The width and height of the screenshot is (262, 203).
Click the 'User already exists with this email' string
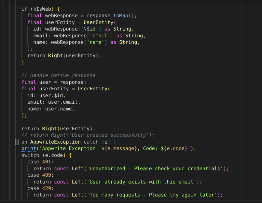pos(142,182)
